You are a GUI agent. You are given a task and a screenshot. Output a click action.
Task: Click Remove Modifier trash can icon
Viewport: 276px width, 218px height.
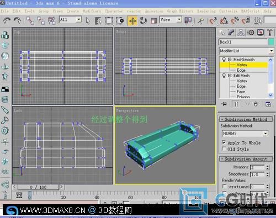[256, 104]
